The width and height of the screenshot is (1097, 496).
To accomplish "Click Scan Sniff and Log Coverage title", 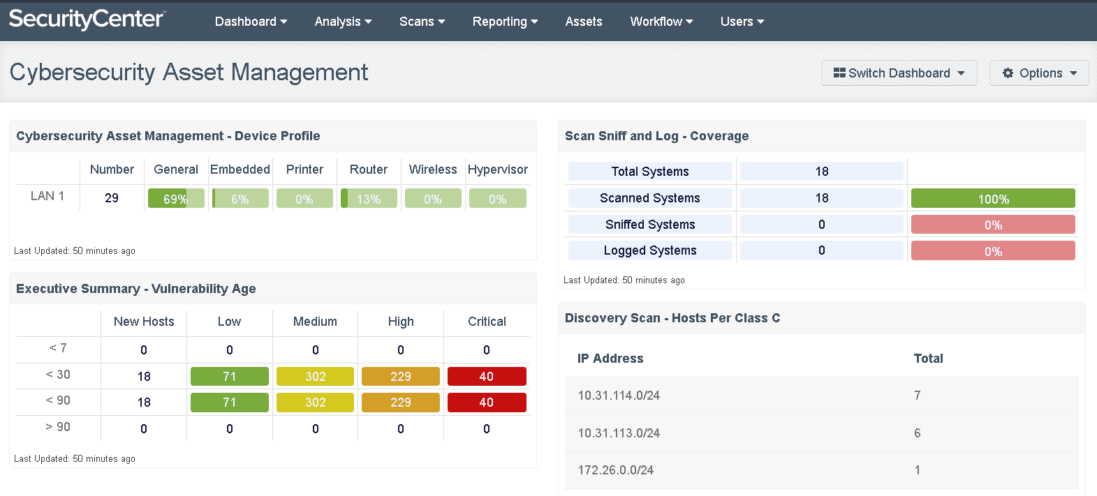I will [657, 136].
